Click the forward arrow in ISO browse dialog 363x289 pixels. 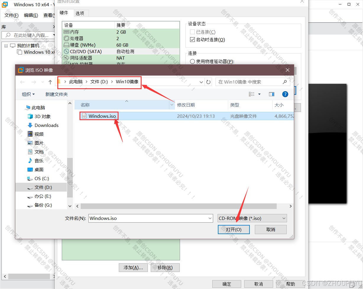[34, 82]
